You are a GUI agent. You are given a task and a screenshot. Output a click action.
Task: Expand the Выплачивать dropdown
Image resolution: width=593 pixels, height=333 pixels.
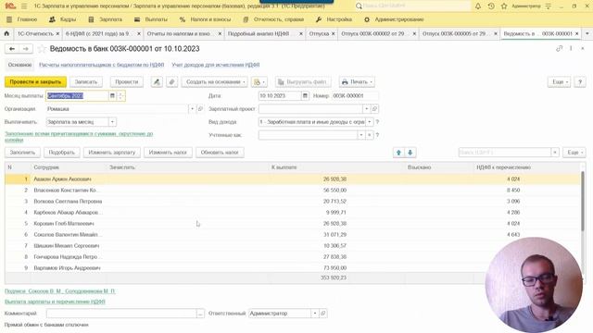click(112, 122)
